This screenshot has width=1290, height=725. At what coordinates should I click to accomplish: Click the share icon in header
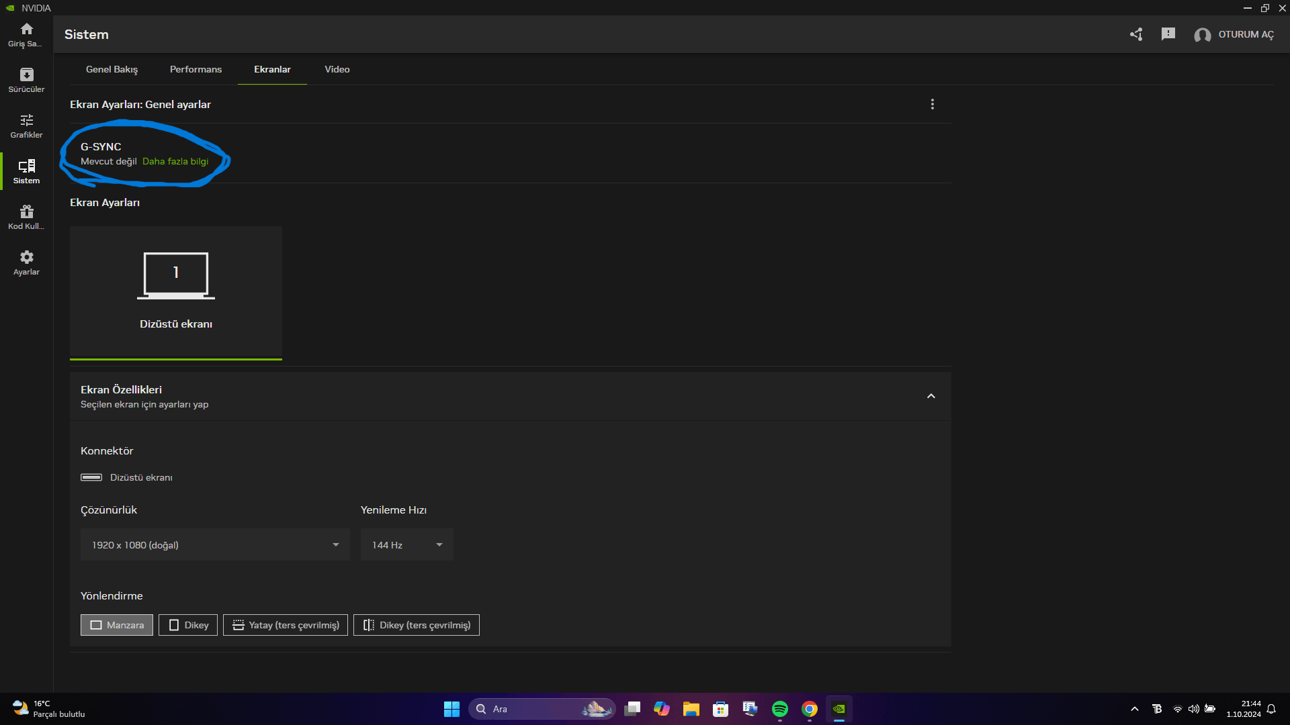[x=1136, y=34]
